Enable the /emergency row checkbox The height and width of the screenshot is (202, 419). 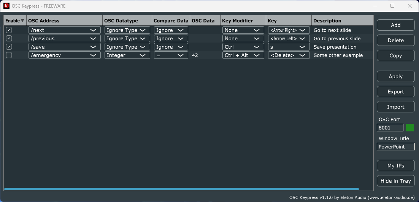(9, 55)
